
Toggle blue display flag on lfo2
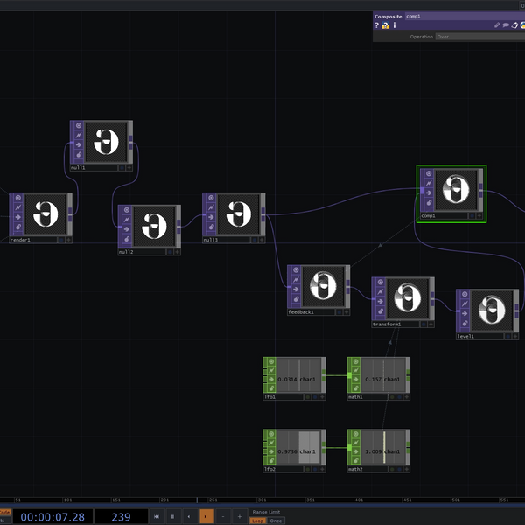click(315, 469)
